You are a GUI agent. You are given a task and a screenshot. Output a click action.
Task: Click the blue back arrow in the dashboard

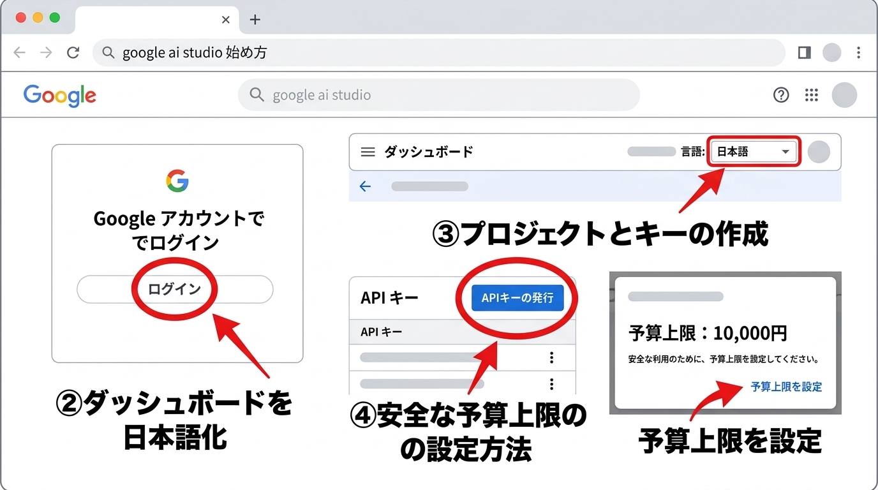point(365,186)
